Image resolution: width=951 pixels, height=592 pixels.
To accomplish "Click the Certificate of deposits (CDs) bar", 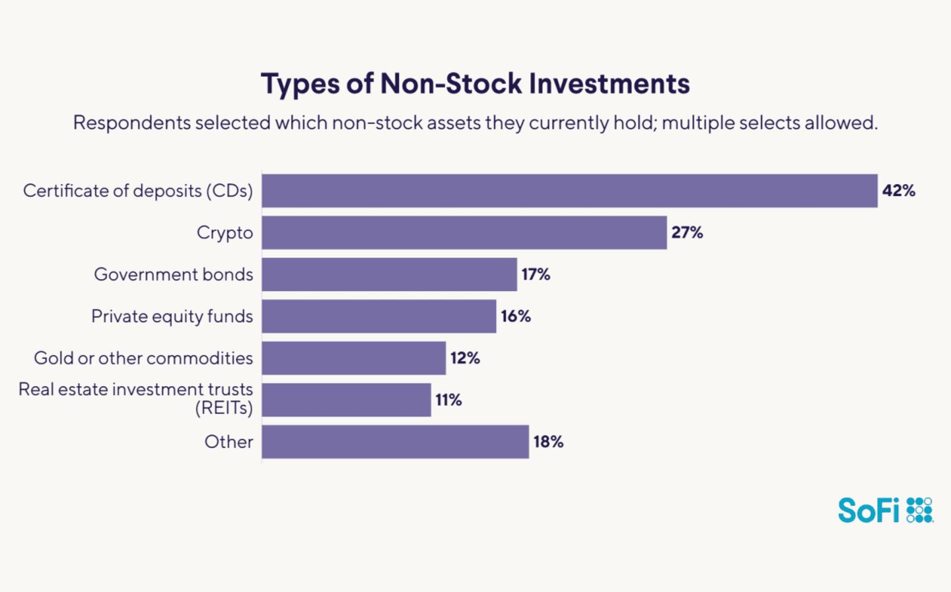I will pyautogui.click(x=569, y=191).
